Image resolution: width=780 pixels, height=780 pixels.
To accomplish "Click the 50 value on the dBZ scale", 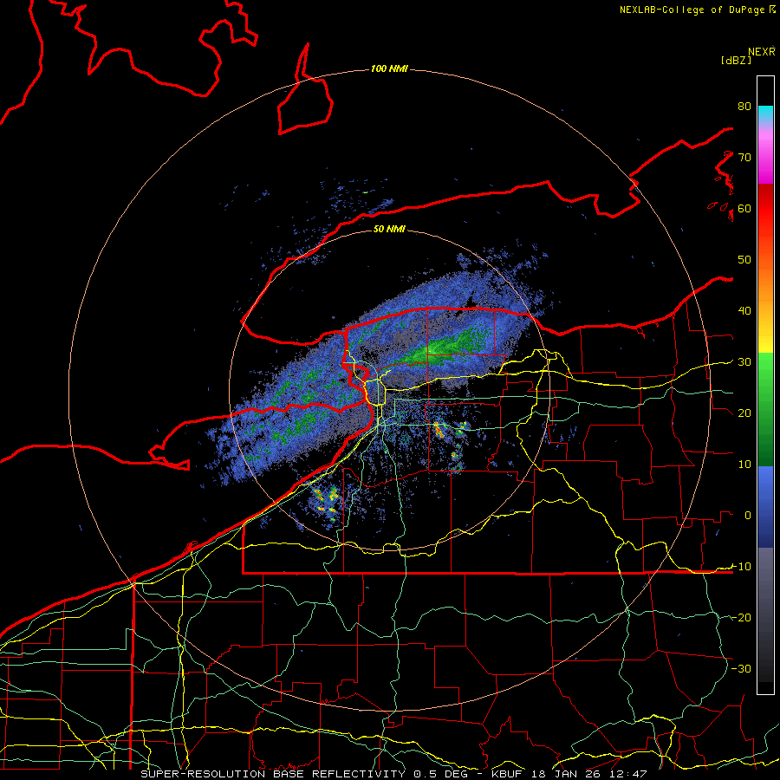I will [x=744, y=260].
